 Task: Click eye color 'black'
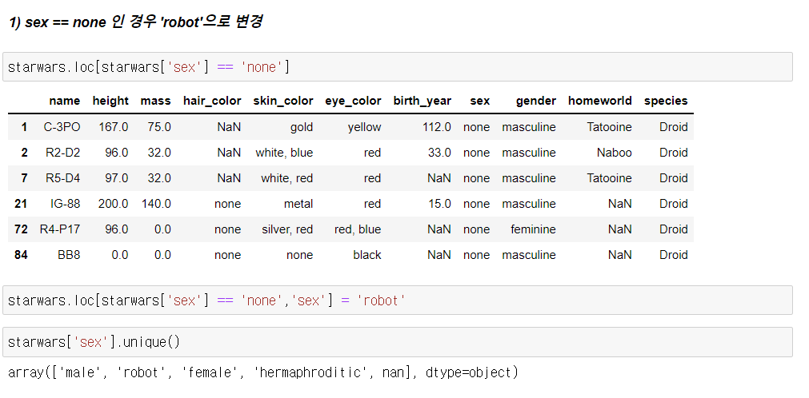click(367, 255)
